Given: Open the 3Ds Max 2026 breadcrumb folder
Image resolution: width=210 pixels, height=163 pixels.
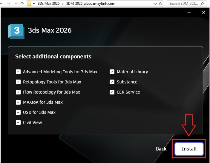Looking at the screenshot, I should pyautogui.click(x=49, y=4).
